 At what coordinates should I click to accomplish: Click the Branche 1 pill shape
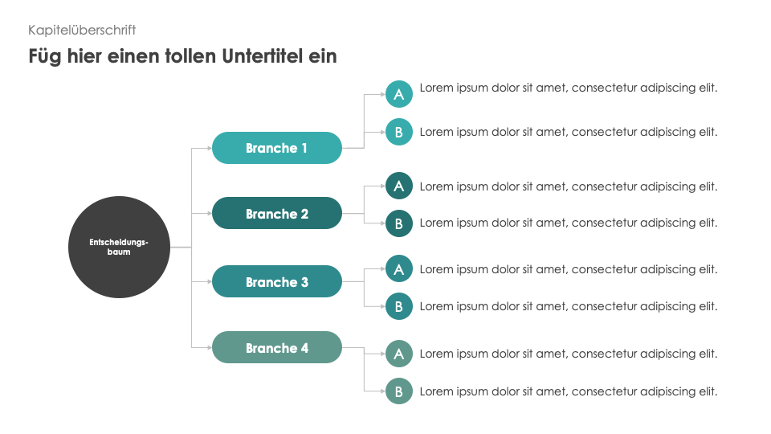pos(277,148)
